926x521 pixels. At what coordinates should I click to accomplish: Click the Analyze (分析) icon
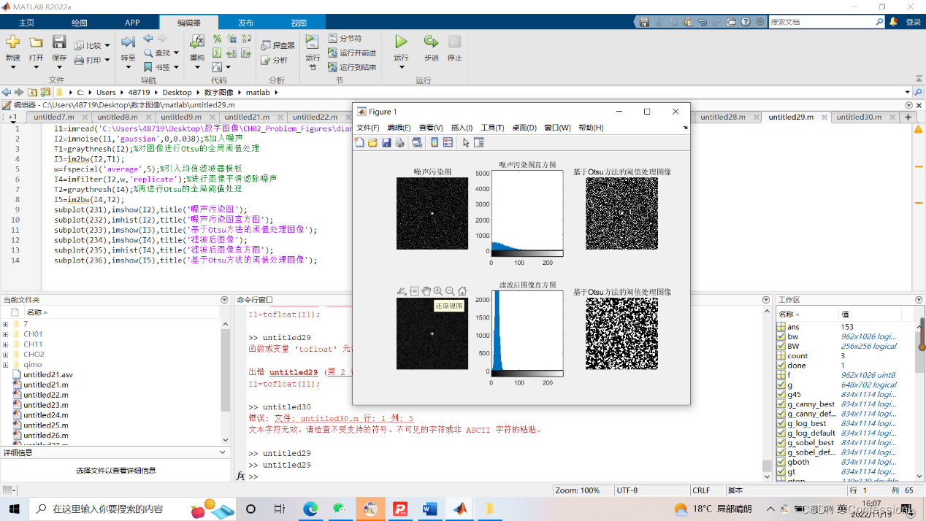coord(275,60)
